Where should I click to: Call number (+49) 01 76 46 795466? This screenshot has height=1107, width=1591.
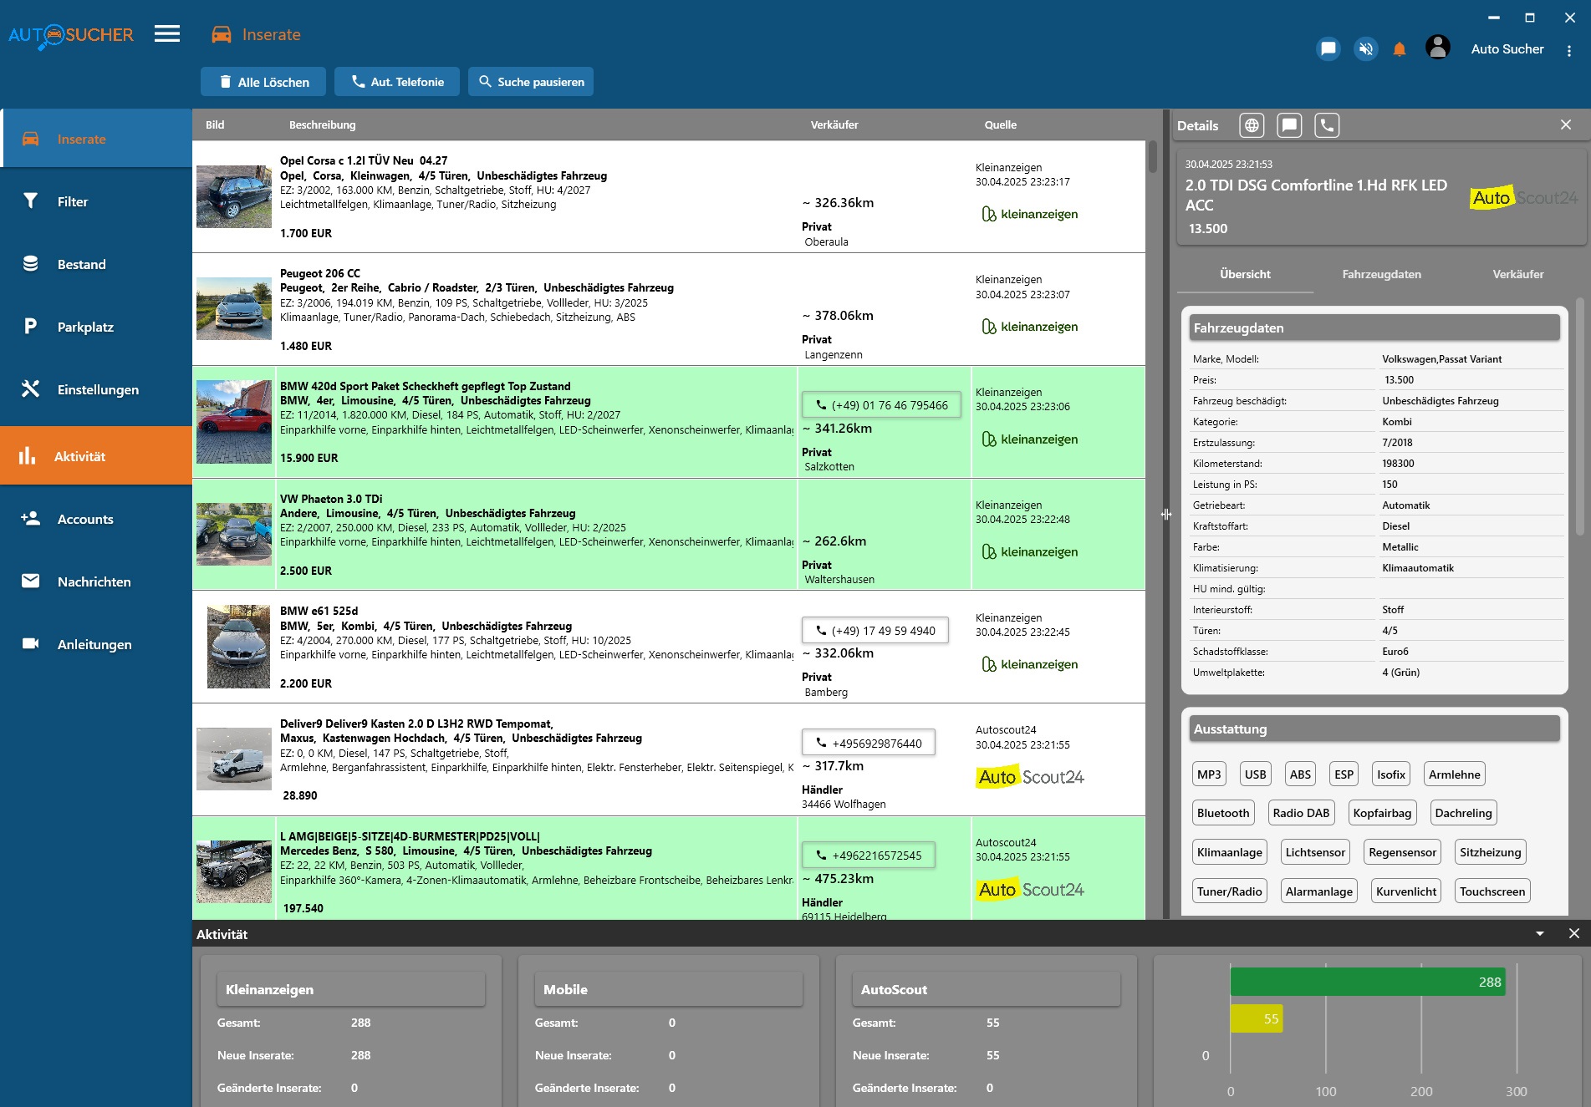click(x=881, y=405)
